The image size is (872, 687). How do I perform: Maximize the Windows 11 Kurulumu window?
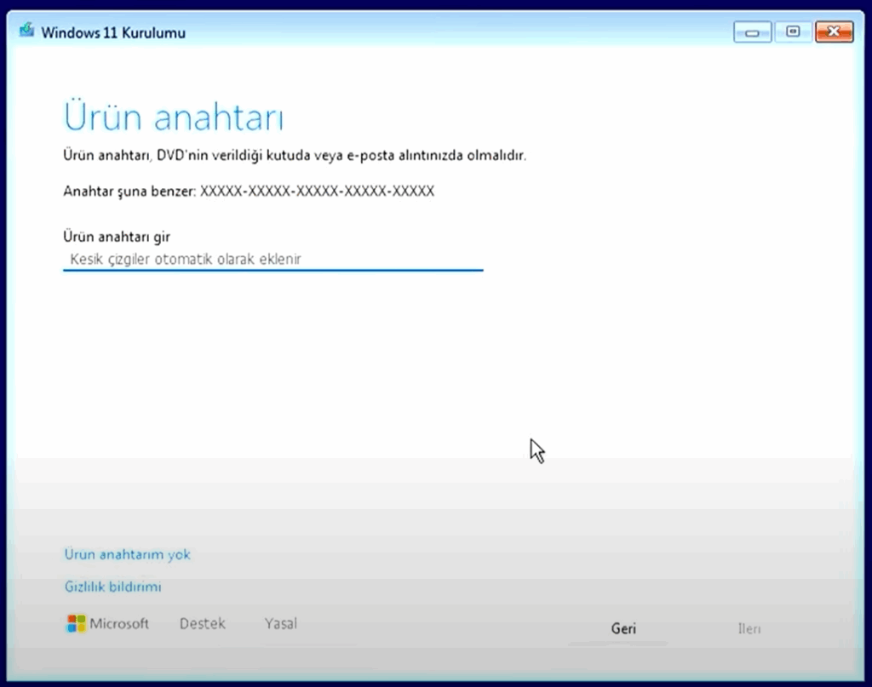(793, 32)
